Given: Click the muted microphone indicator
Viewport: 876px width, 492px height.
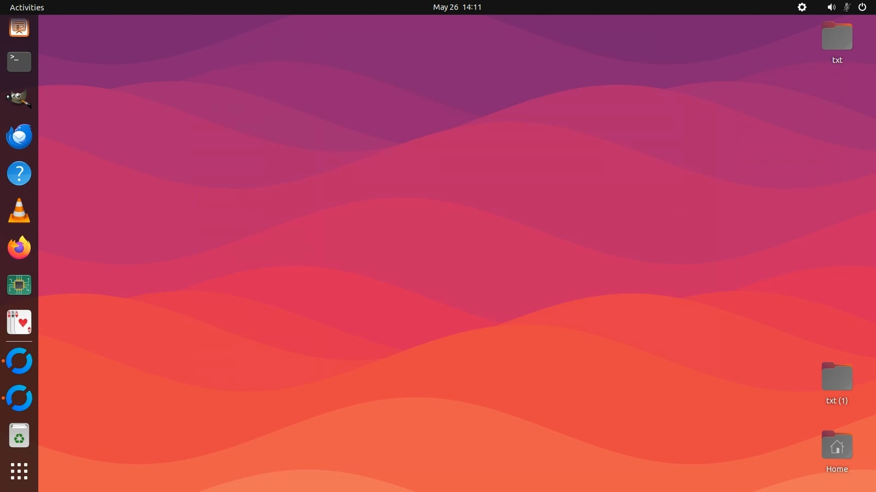Looking at the screenshot, I should 846,7.
